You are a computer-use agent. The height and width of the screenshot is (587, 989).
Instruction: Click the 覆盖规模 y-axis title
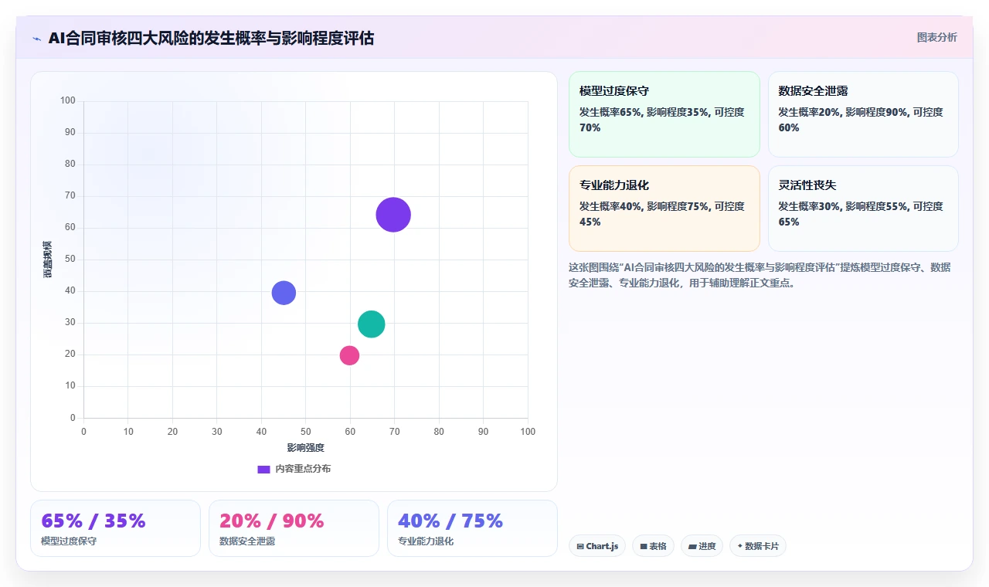[x=48, y=260]
